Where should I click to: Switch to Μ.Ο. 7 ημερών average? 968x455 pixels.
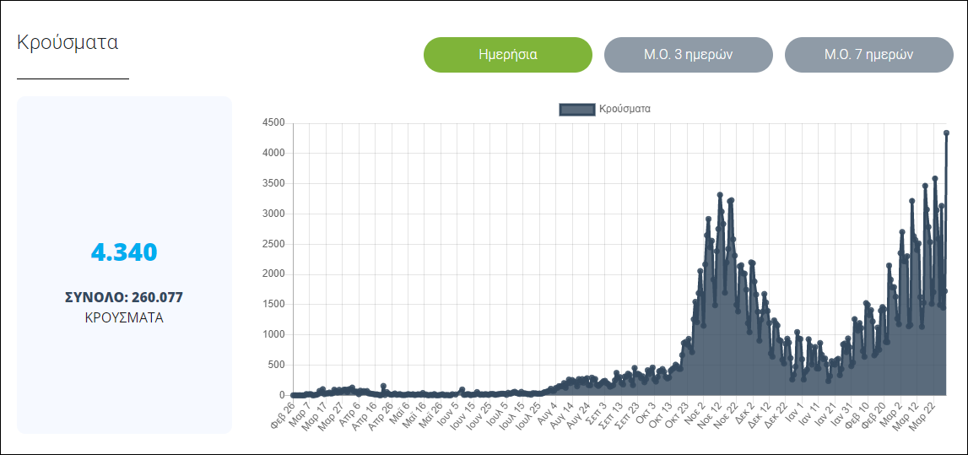(x=868, y=55)
